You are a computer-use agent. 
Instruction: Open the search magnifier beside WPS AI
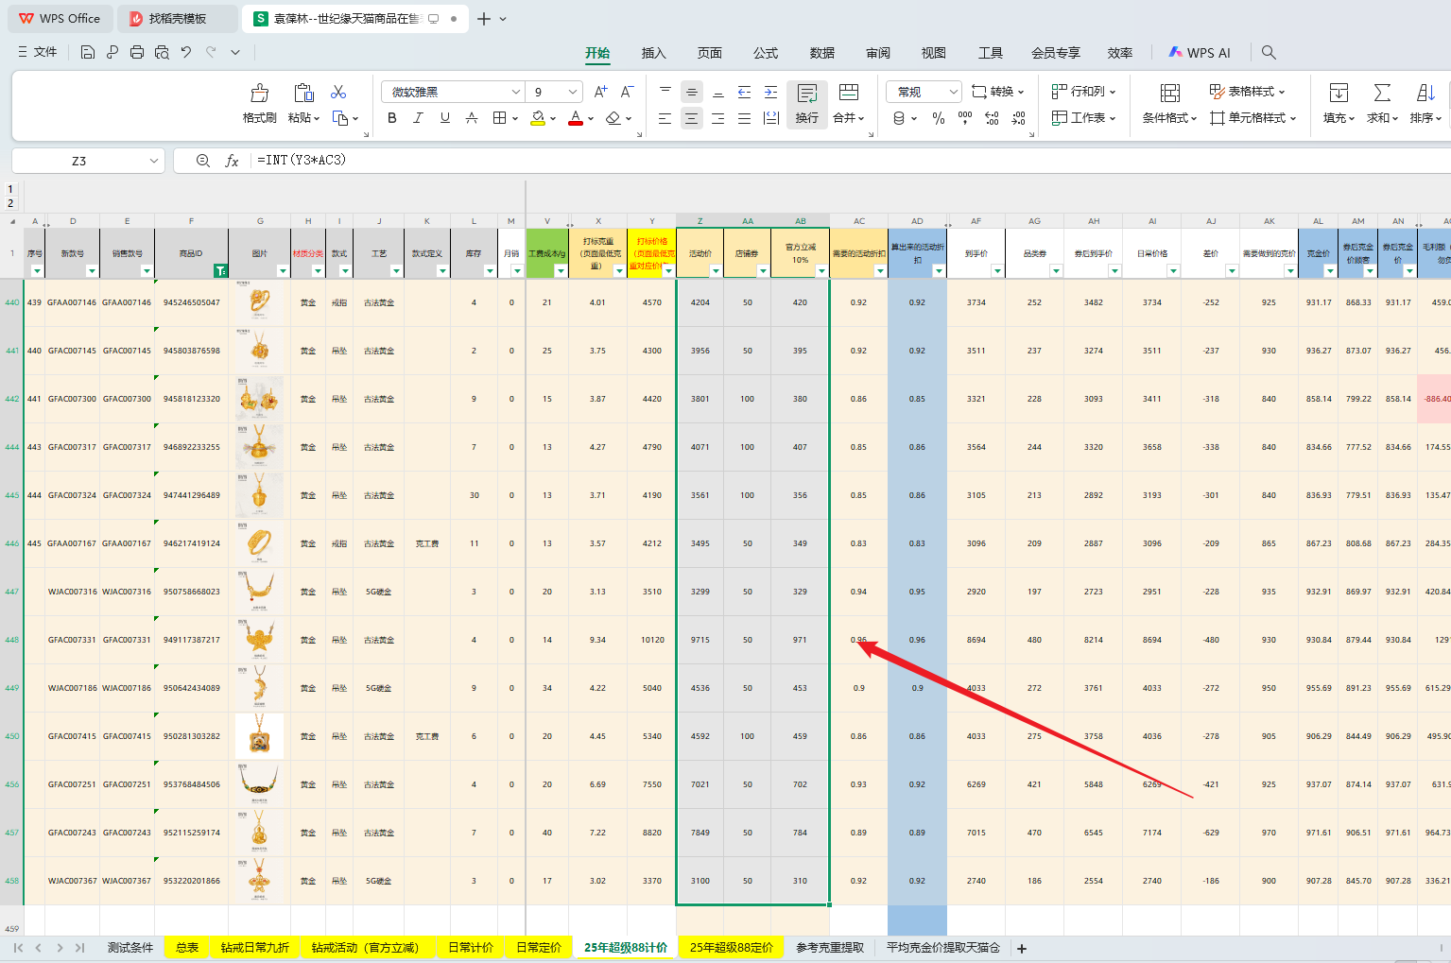1269,53
